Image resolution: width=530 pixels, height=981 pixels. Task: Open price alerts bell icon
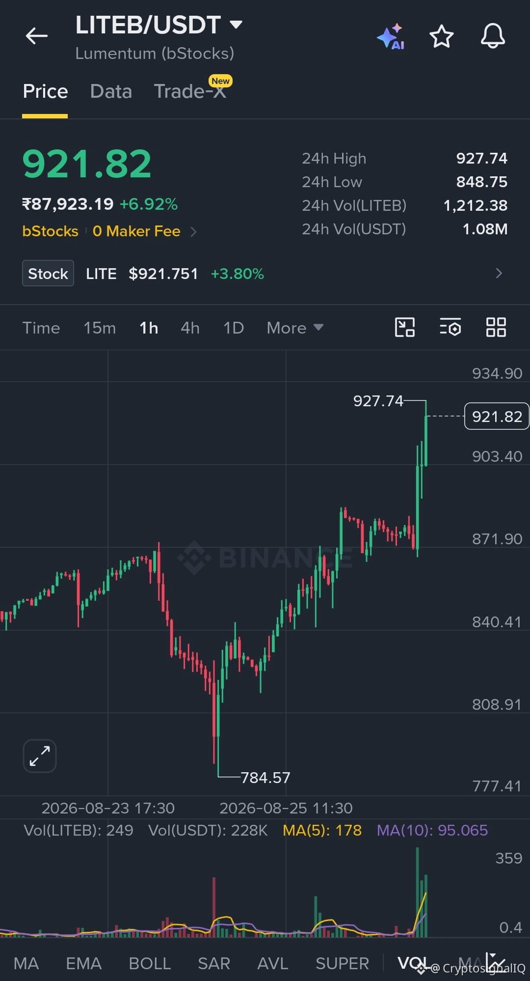[493, 36]
